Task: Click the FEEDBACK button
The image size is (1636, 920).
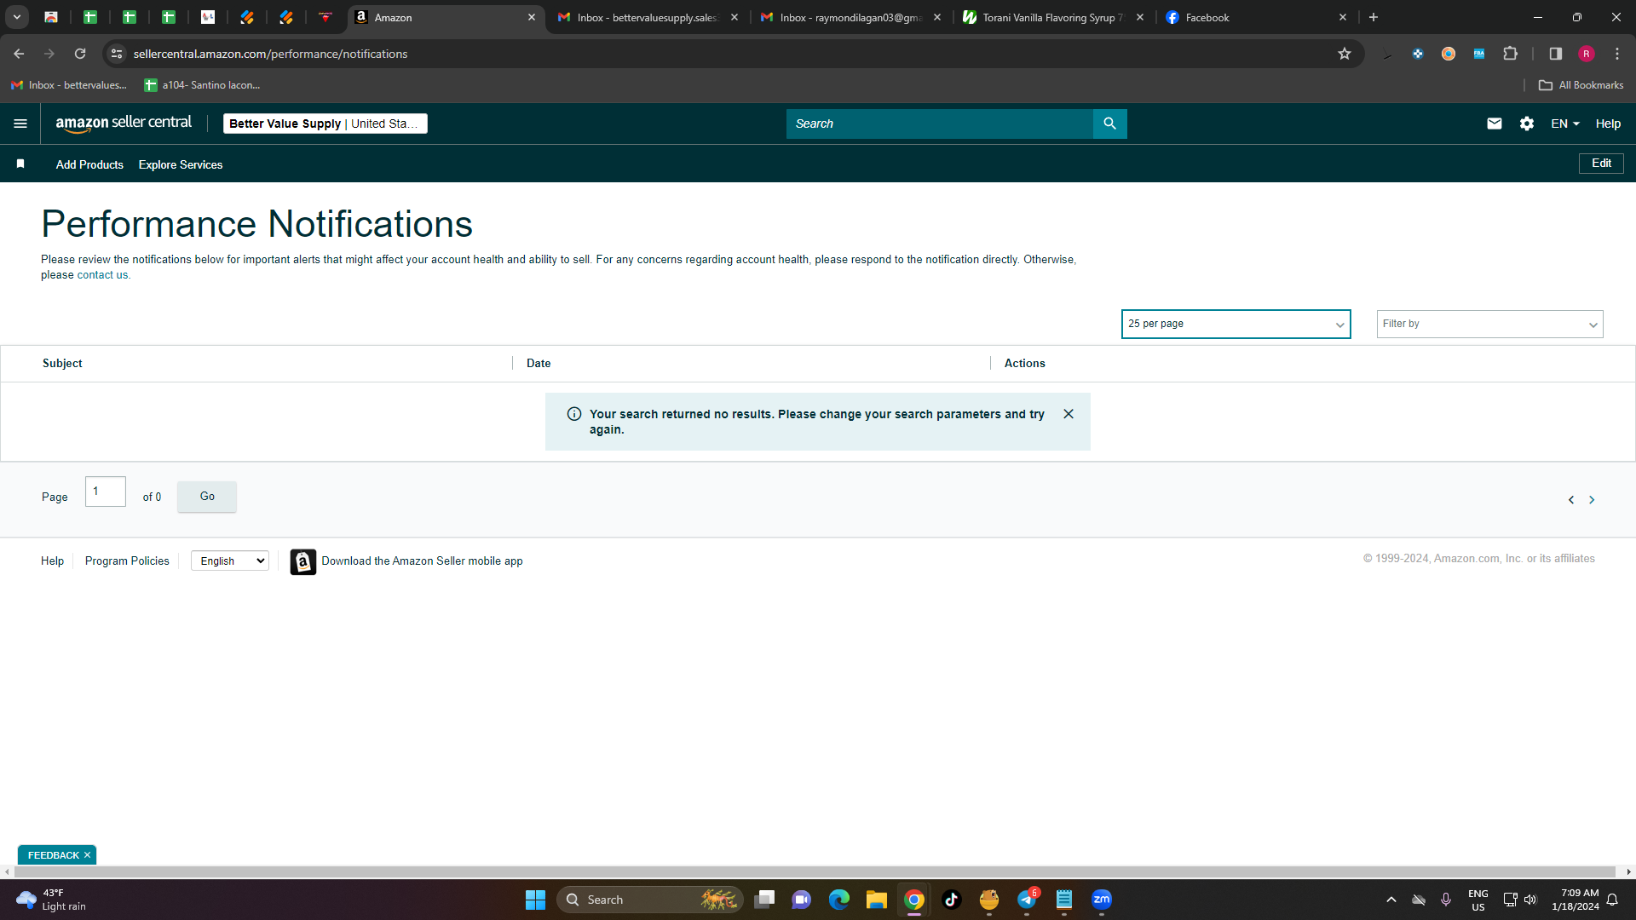Action: coord(53,854)
